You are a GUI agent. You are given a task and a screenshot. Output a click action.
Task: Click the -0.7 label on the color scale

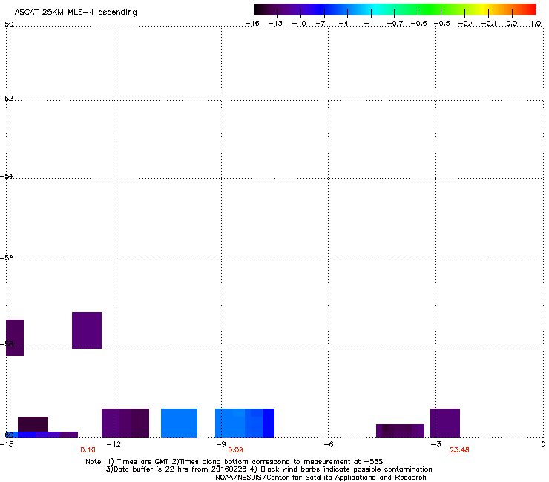point(395,24)
